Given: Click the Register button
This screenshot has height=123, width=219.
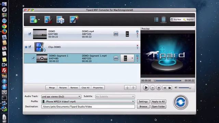Looking at the screenshot, I should click(189, 19).
